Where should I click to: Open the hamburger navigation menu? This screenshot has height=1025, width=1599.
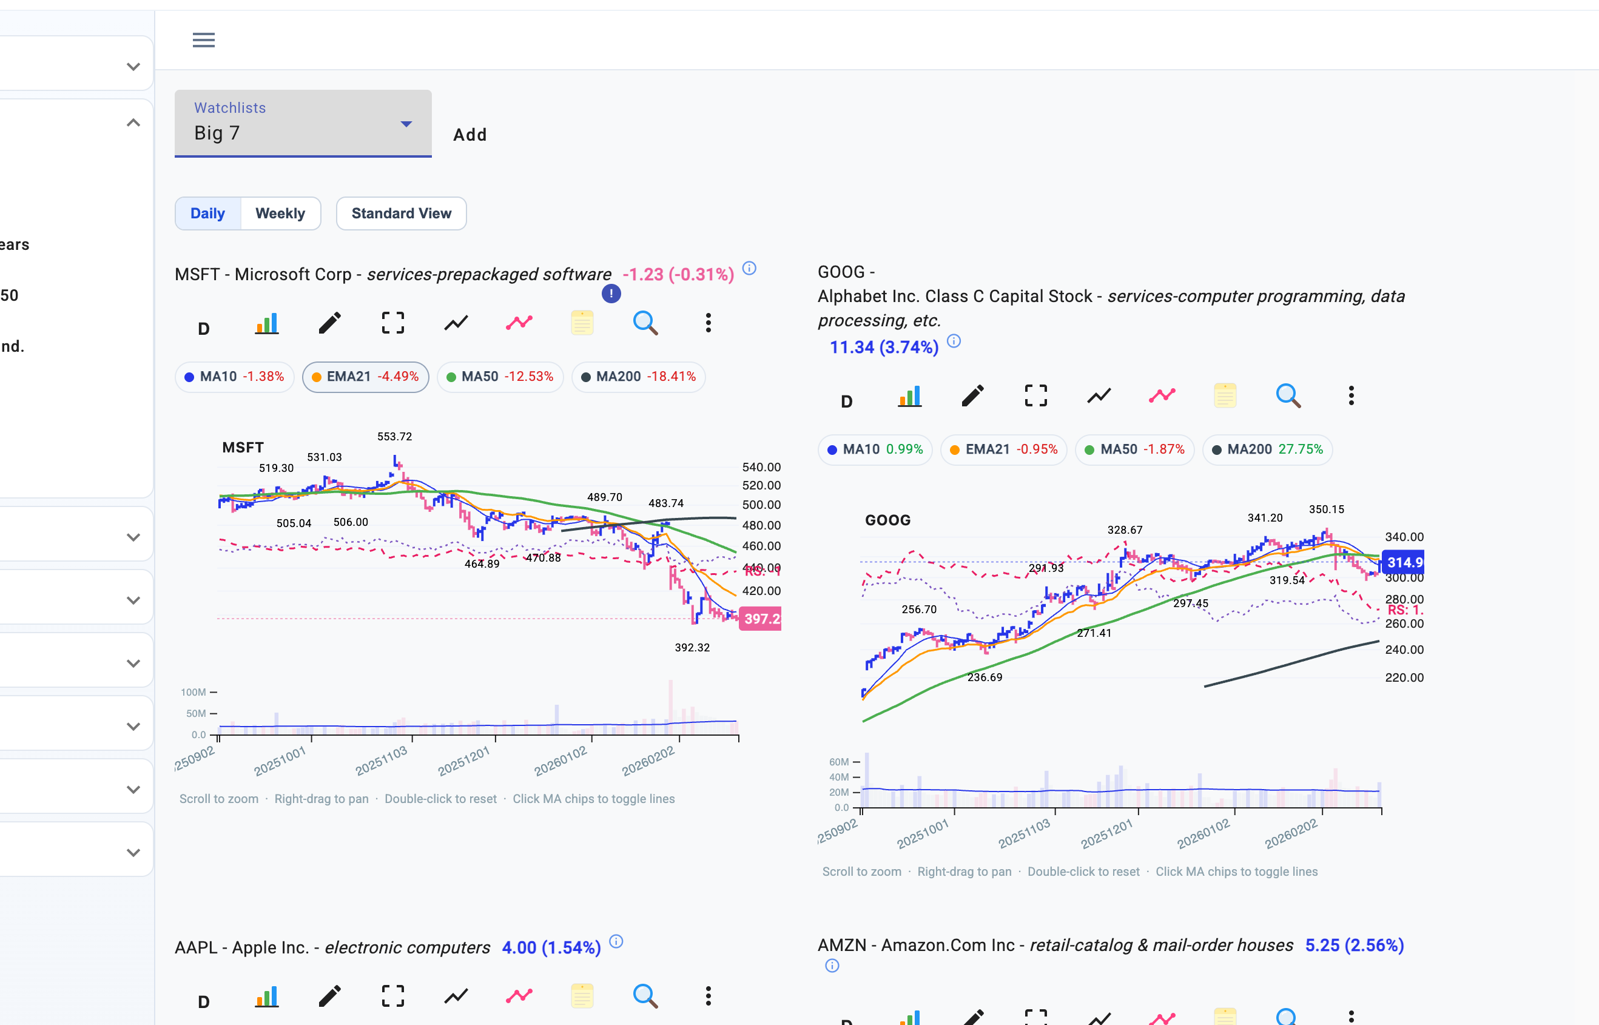click(203, 40)
